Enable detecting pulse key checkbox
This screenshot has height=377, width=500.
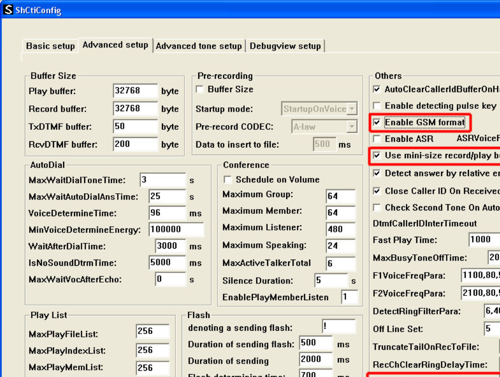[377, 106]
